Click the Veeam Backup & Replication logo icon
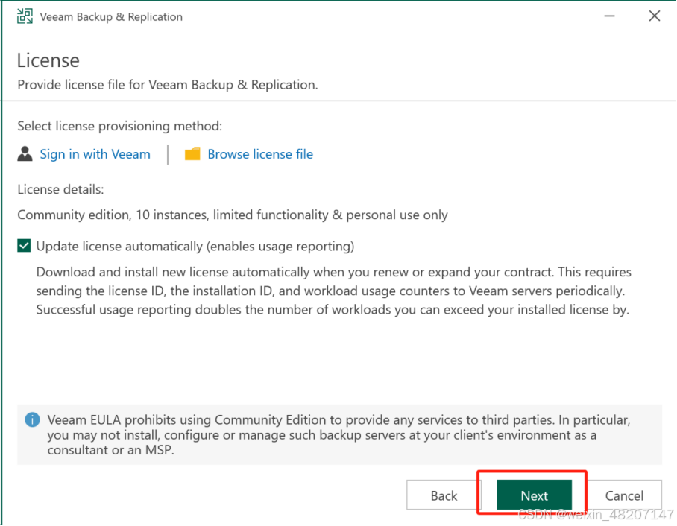The image size is (677, 526). pos(25,16)
